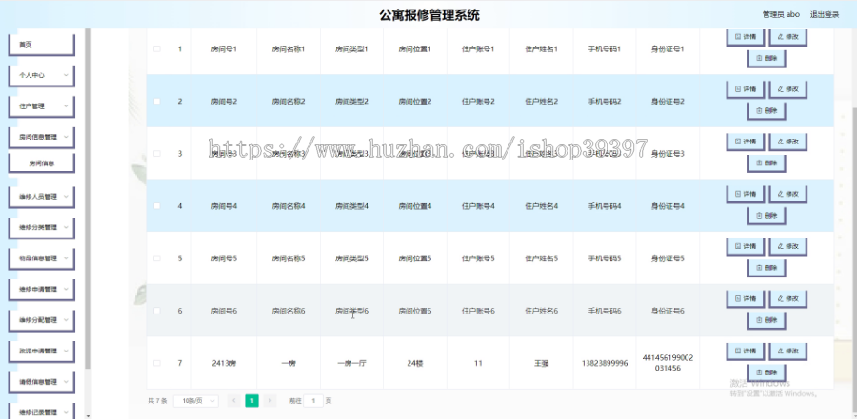The height and width of the screenshot is (419, 857).
Task: Open details for row 房间号2
Action: tap(745, 89)
